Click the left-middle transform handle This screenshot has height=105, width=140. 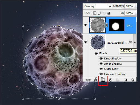point(23,62)
